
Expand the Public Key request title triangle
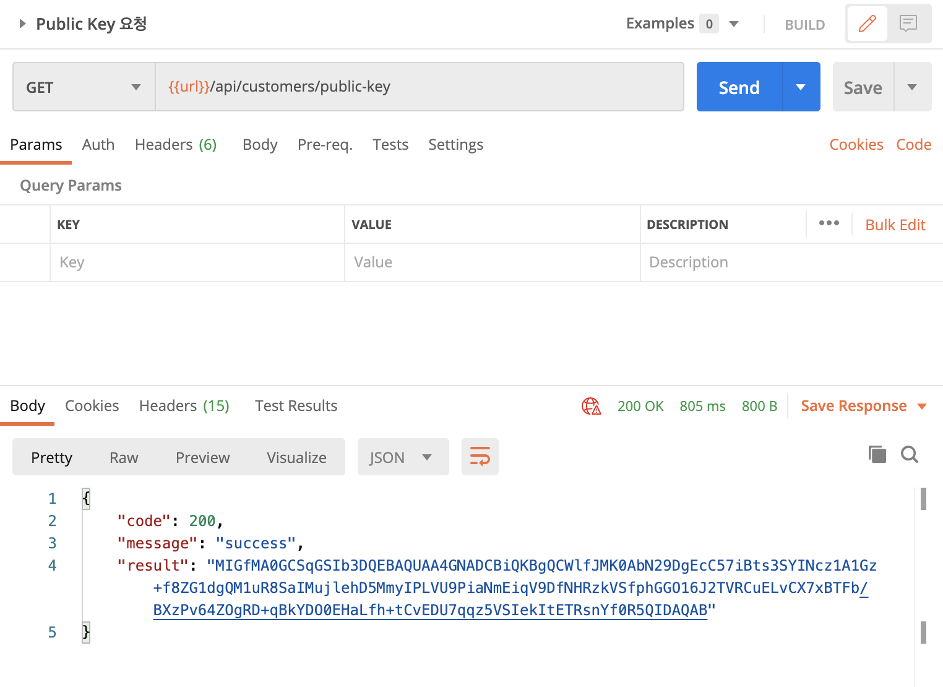pos(22,24)
